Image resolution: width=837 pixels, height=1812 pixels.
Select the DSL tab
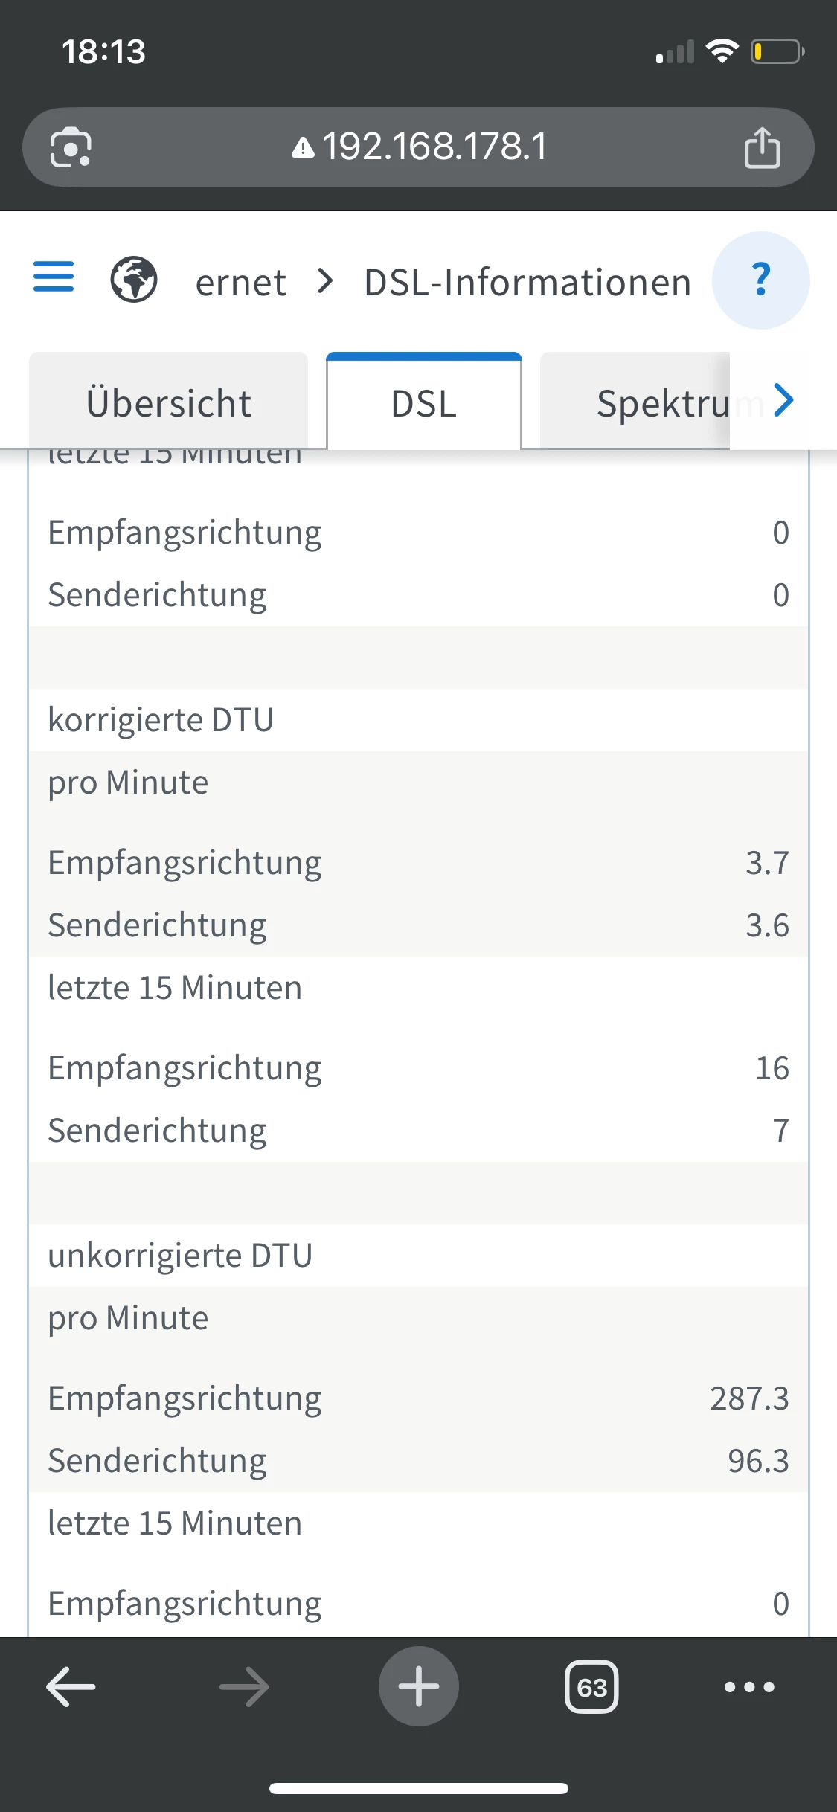click(423, 402)
